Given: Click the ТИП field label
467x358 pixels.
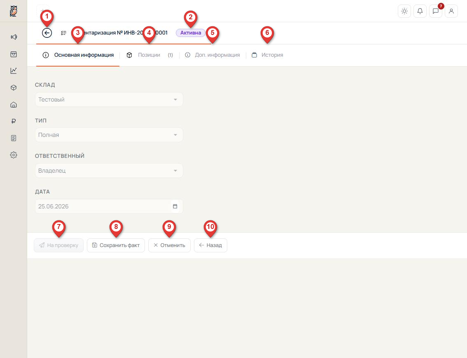Looking at the screenshot, I should pyautogui.click(x=41, y=120).
